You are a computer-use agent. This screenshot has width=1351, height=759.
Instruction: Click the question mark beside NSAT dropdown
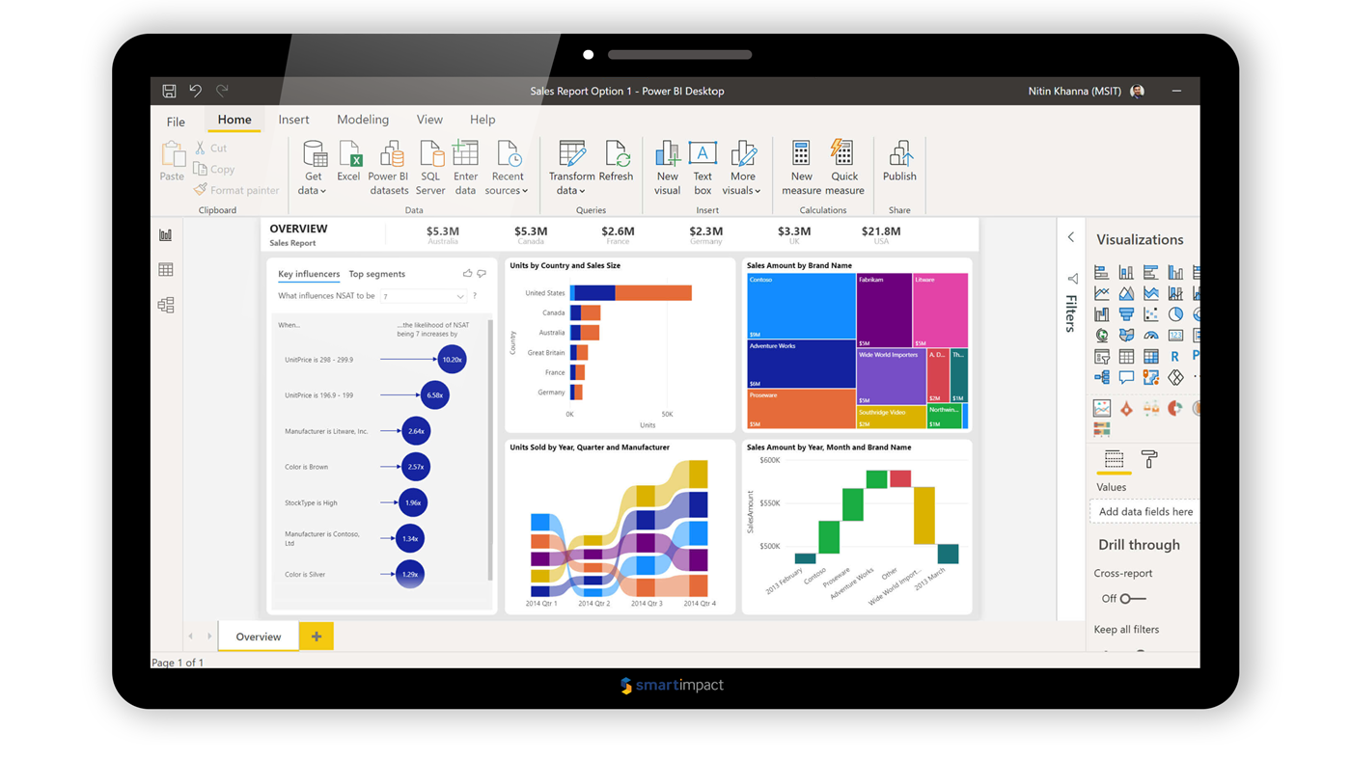[475, 296]
